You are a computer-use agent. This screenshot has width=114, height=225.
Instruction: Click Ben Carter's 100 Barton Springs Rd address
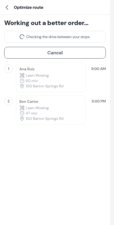(45, 119)
